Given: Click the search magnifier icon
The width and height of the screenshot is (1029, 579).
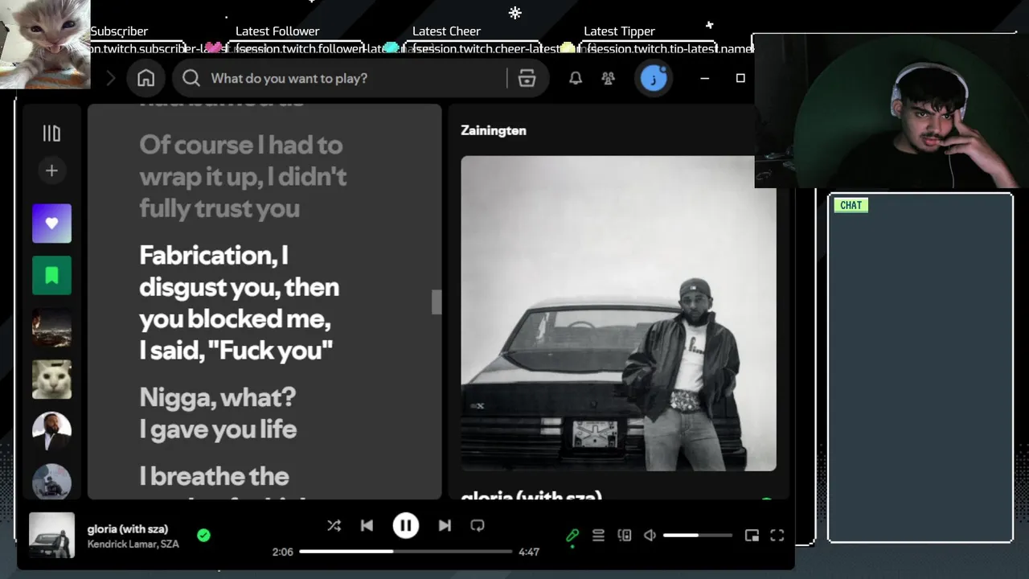Looking at the screenshot, I should click(191, 78).
